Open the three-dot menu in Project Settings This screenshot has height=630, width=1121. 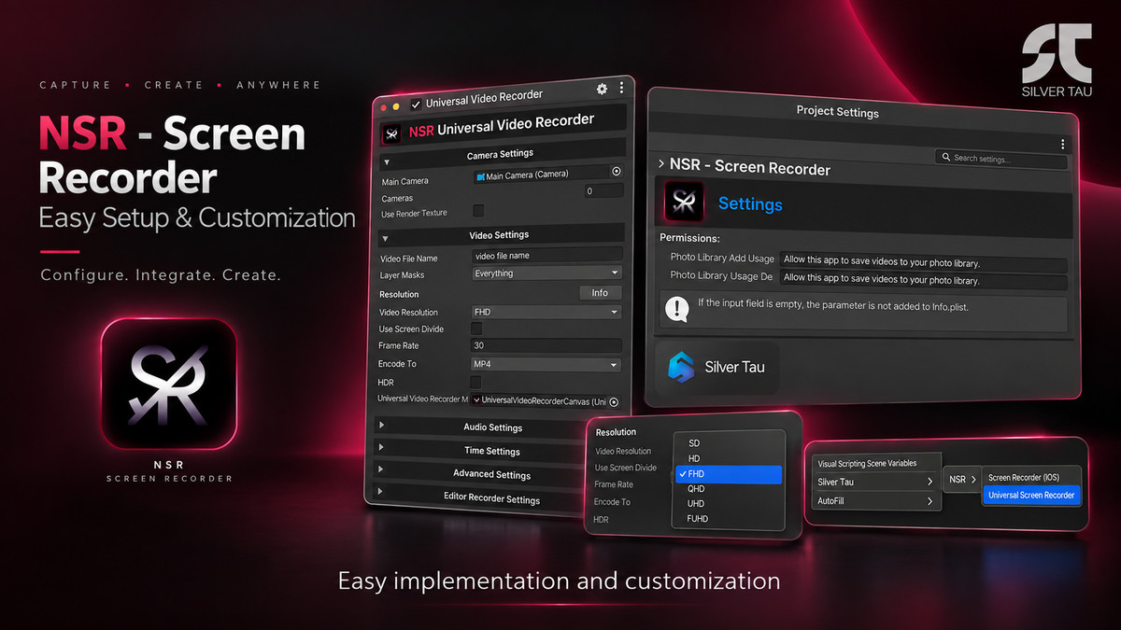[x=1063, y=145]
